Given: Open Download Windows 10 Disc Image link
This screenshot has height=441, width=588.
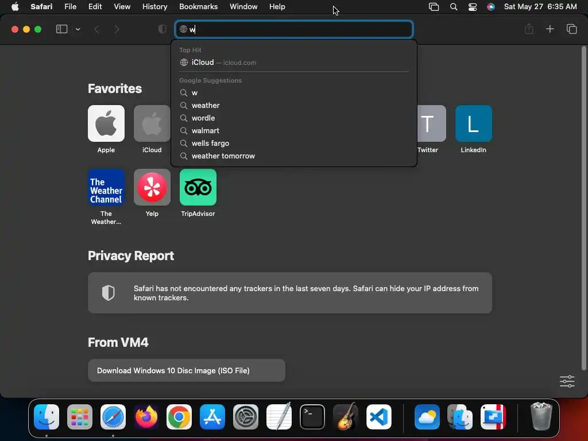Looking at the screenshot, I should coord(187,370).
